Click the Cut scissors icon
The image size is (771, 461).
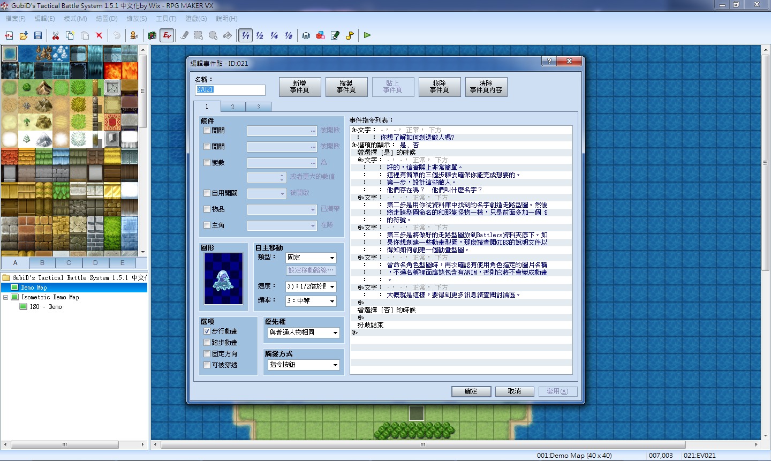tap(56, 35)
